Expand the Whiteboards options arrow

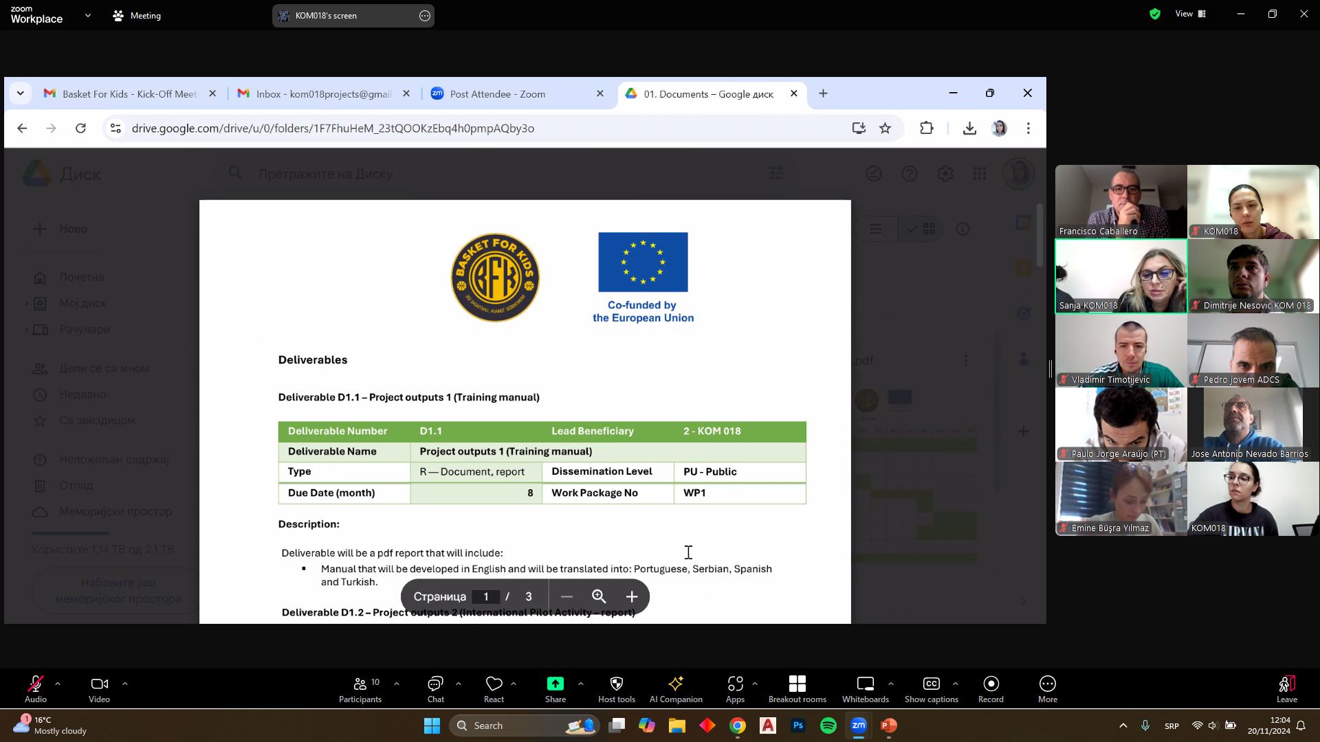pyautogui.click(x=891, y=684)
